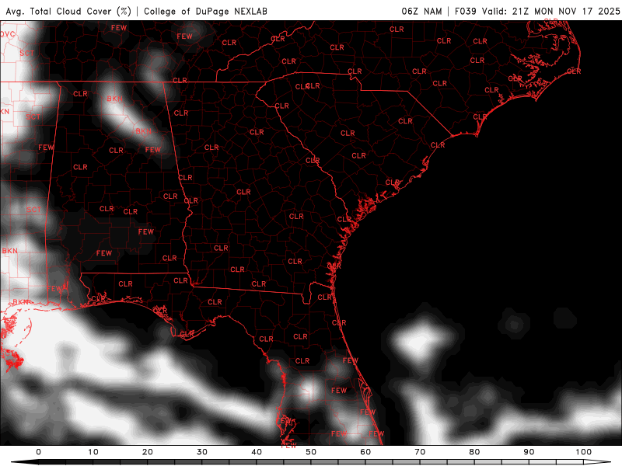Click the 'Avg. Total Cloud Cover (%)' title
Screen dimensions: 622x466
click(68, 11)
